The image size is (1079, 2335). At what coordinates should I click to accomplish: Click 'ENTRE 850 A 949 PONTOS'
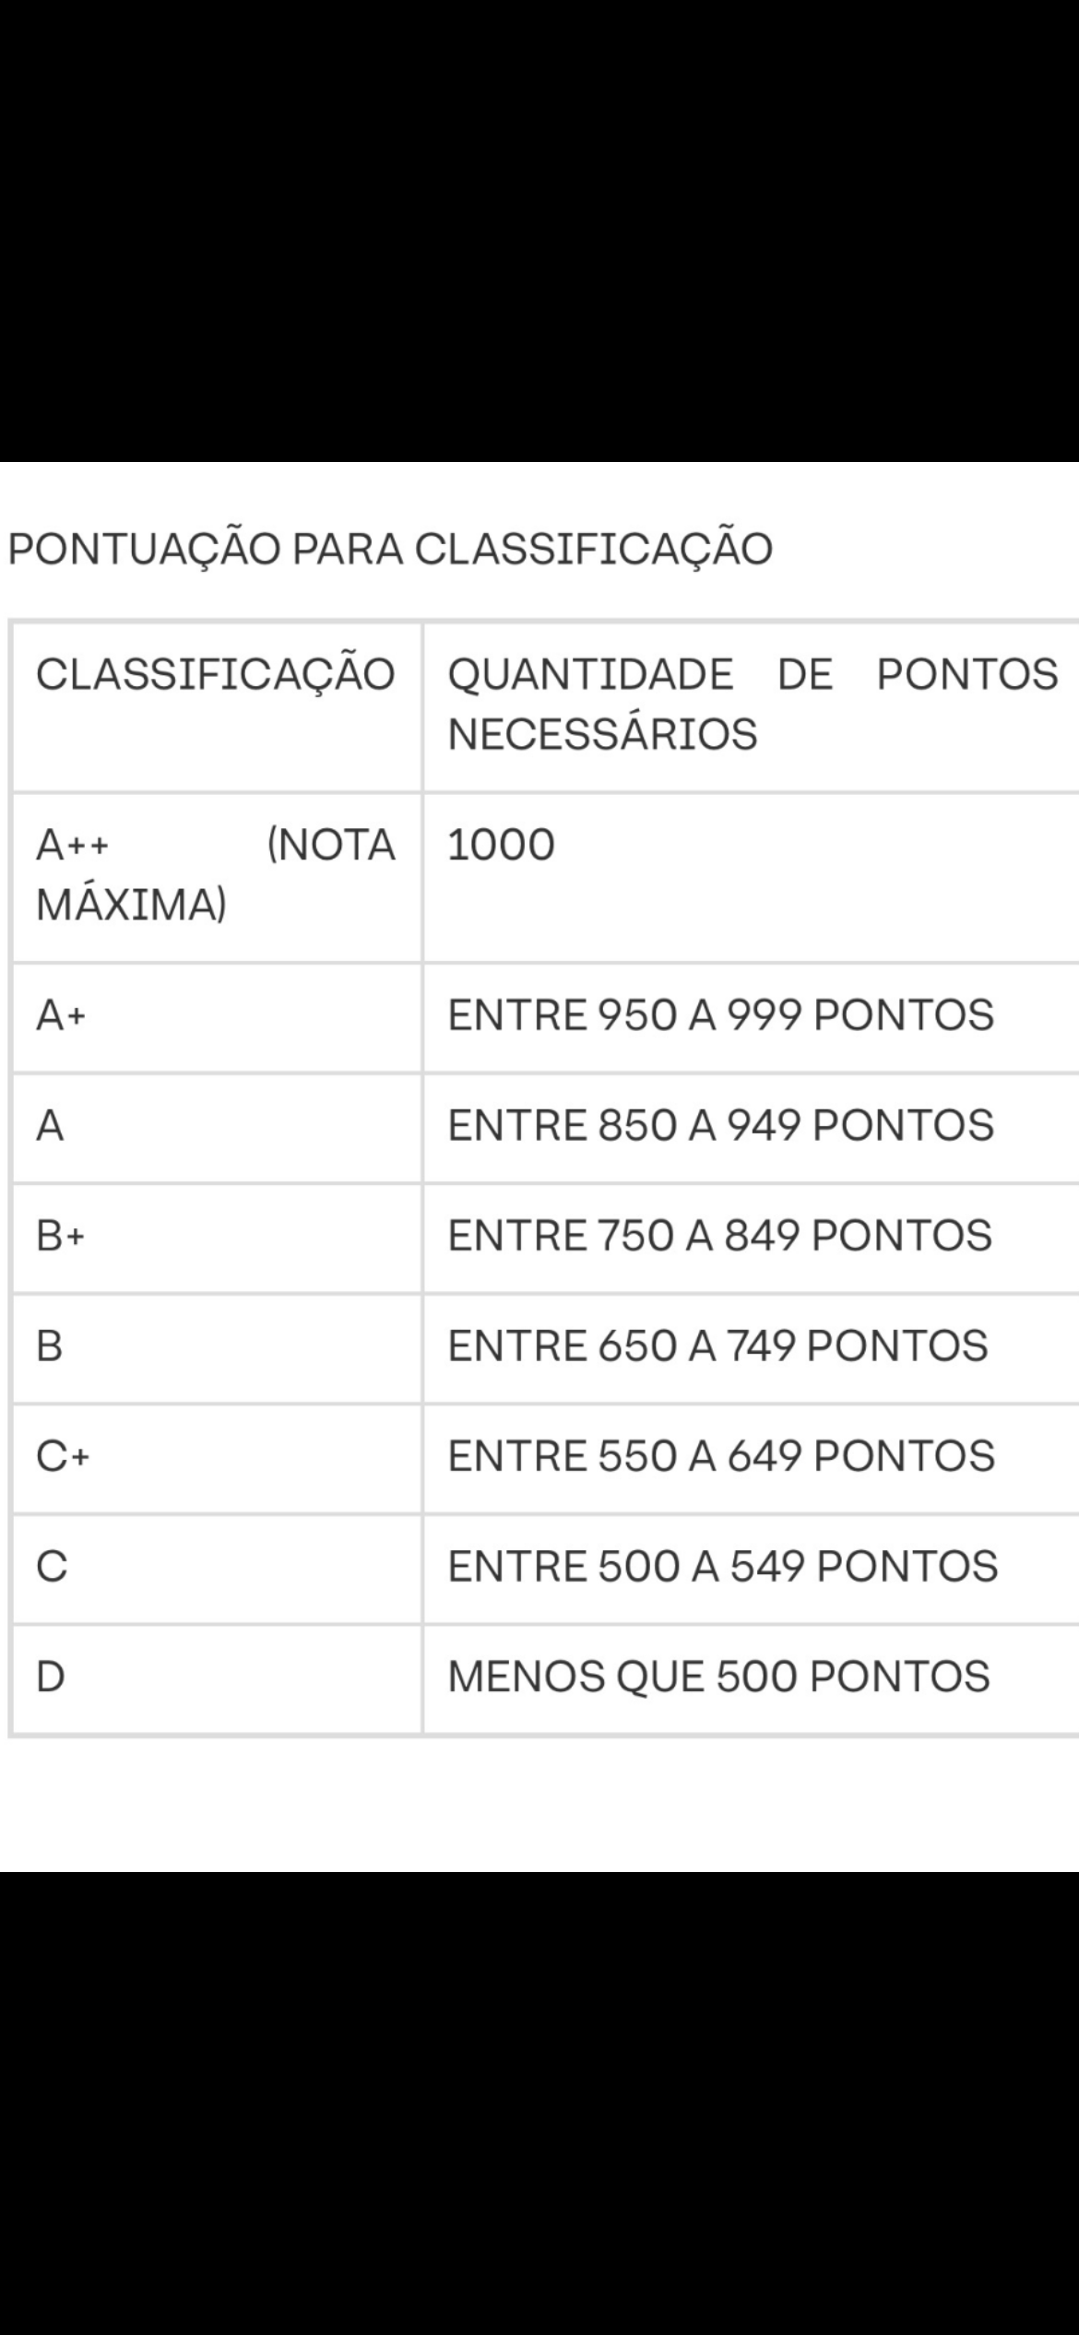720,1126
